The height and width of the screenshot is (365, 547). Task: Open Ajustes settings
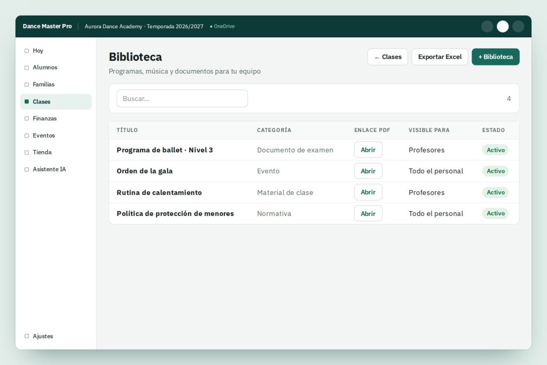pyautogui.click(x=56, y=336)
